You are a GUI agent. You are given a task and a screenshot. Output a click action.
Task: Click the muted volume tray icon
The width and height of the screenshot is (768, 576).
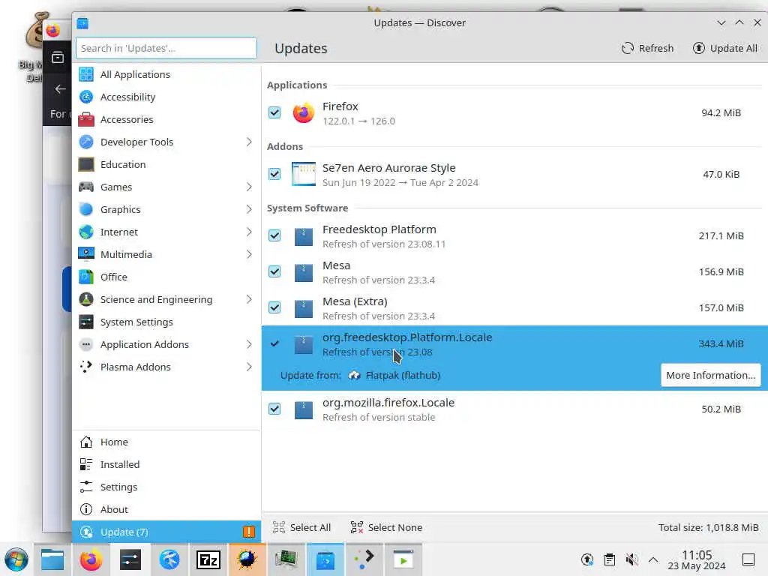(631, 559)
